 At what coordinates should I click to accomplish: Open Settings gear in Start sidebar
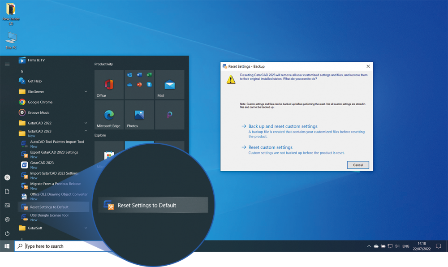(7, 220)
